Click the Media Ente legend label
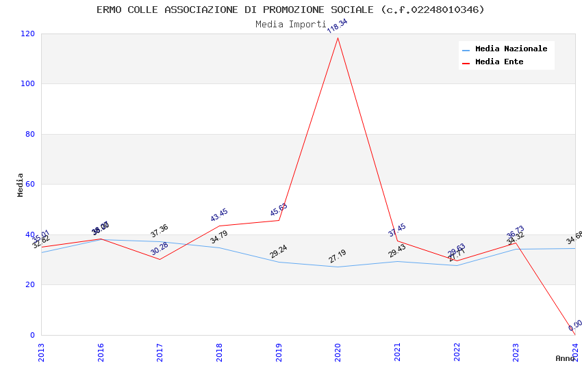Screen dimensions: 582x376 [x=499, y=62]
